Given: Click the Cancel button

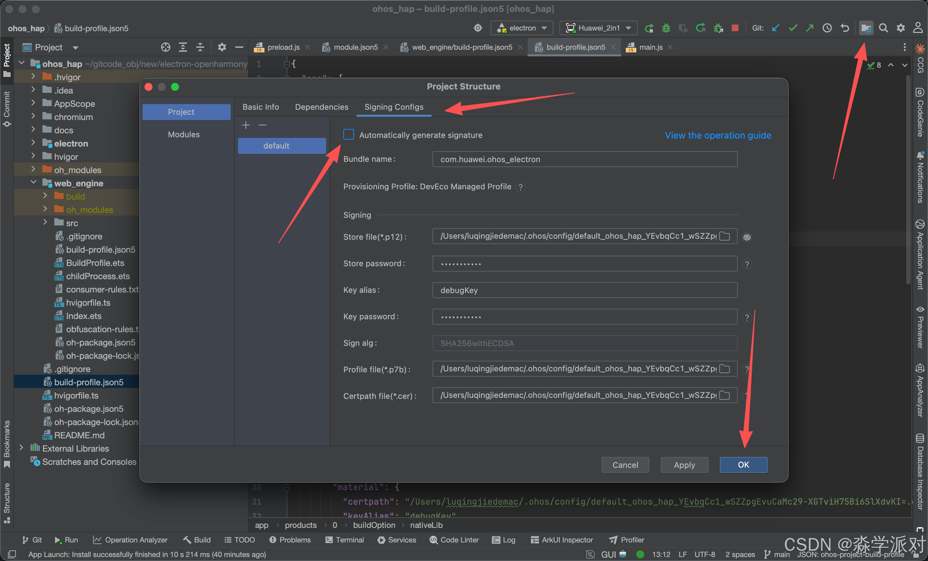Looking at the screenshot, I should (x=625, y=465).
